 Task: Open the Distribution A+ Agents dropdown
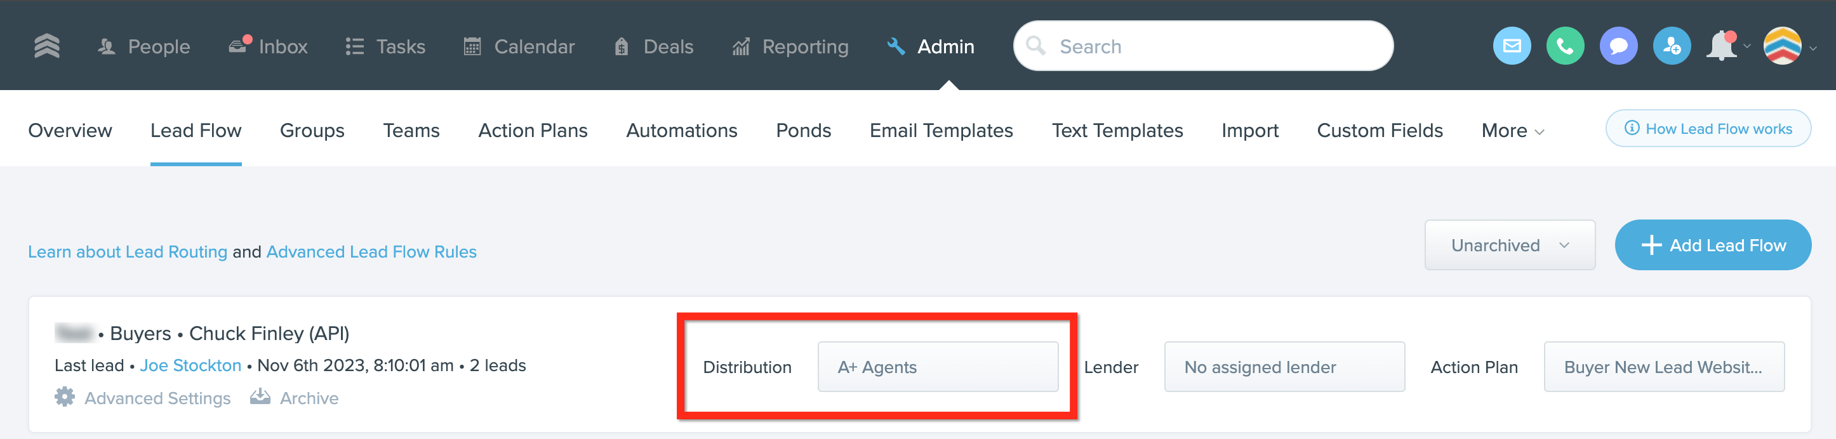[x=937, y=367]
